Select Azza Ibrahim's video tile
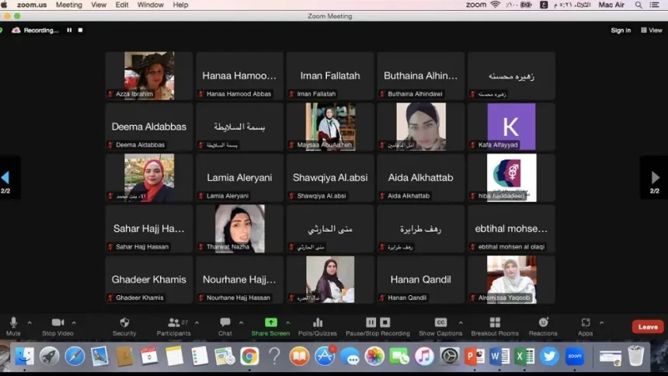The image size is (668, 376). (149, 76)
